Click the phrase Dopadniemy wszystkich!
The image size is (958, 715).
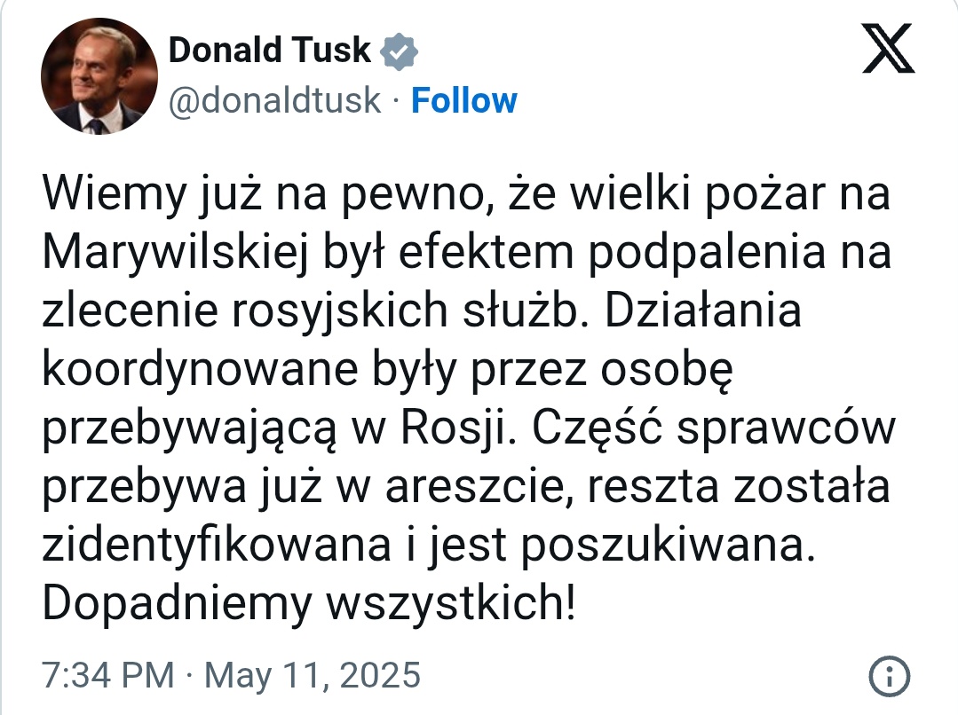309,604
